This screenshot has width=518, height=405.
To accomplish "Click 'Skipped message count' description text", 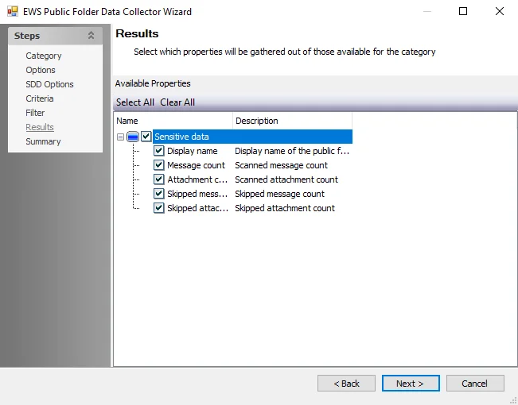I will (279, 194).
